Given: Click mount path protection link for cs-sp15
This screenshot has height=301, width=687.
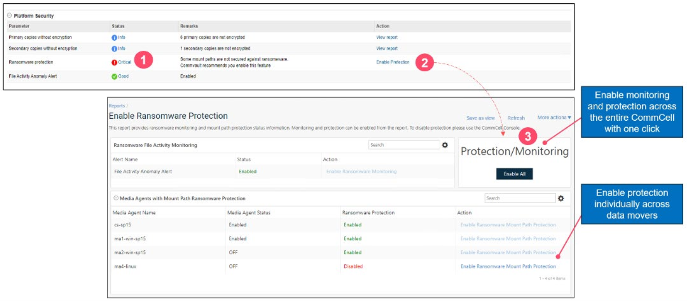Looking at the screenshot, I should point(508,225).
